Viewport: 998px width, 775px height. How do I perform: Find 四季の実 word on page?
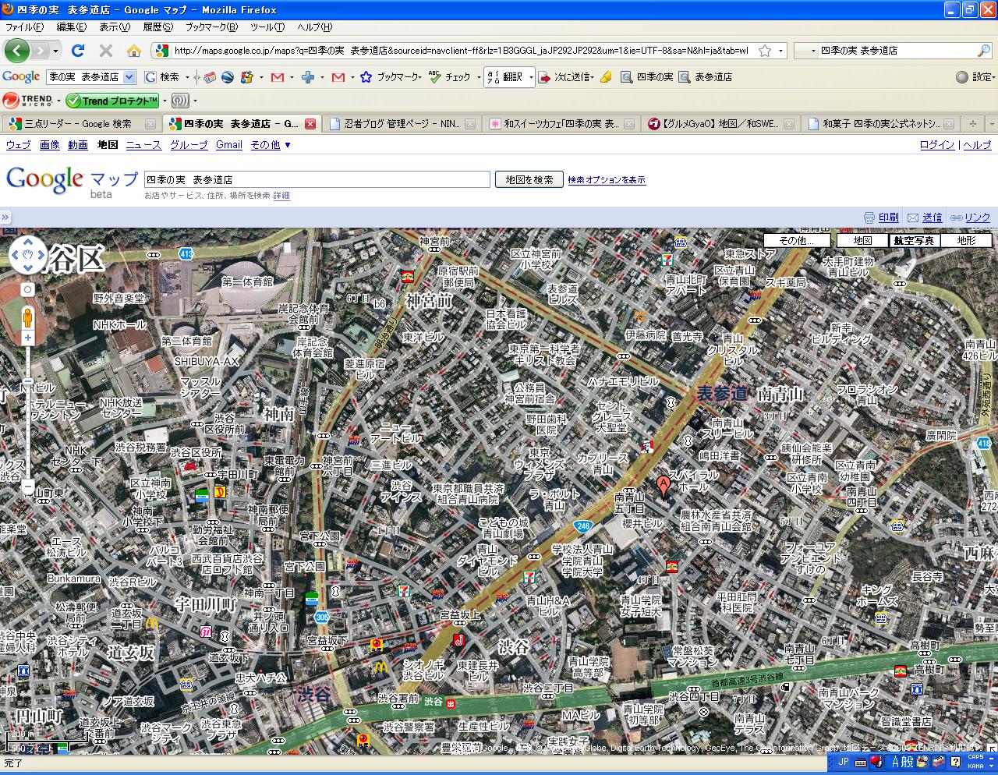click(647, 77)
